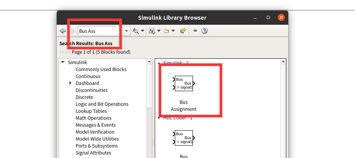Open the search history dropdown arrow
This screenshot has width=355, height=158.
(127, 31)
